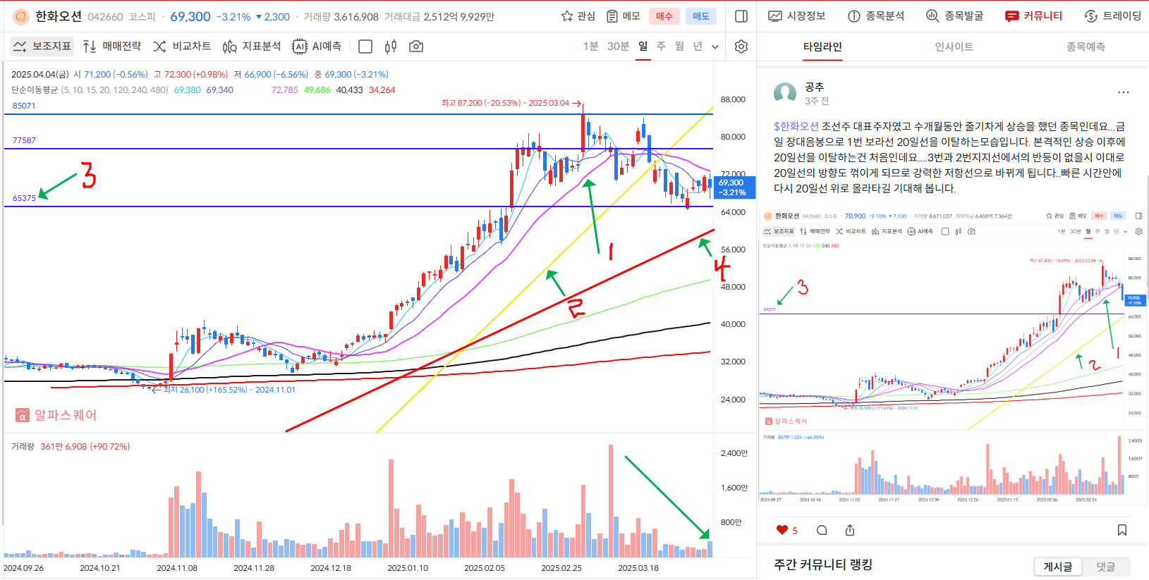Switch to 타임라인 tab

pyautogui.click(x=822, y=47)
